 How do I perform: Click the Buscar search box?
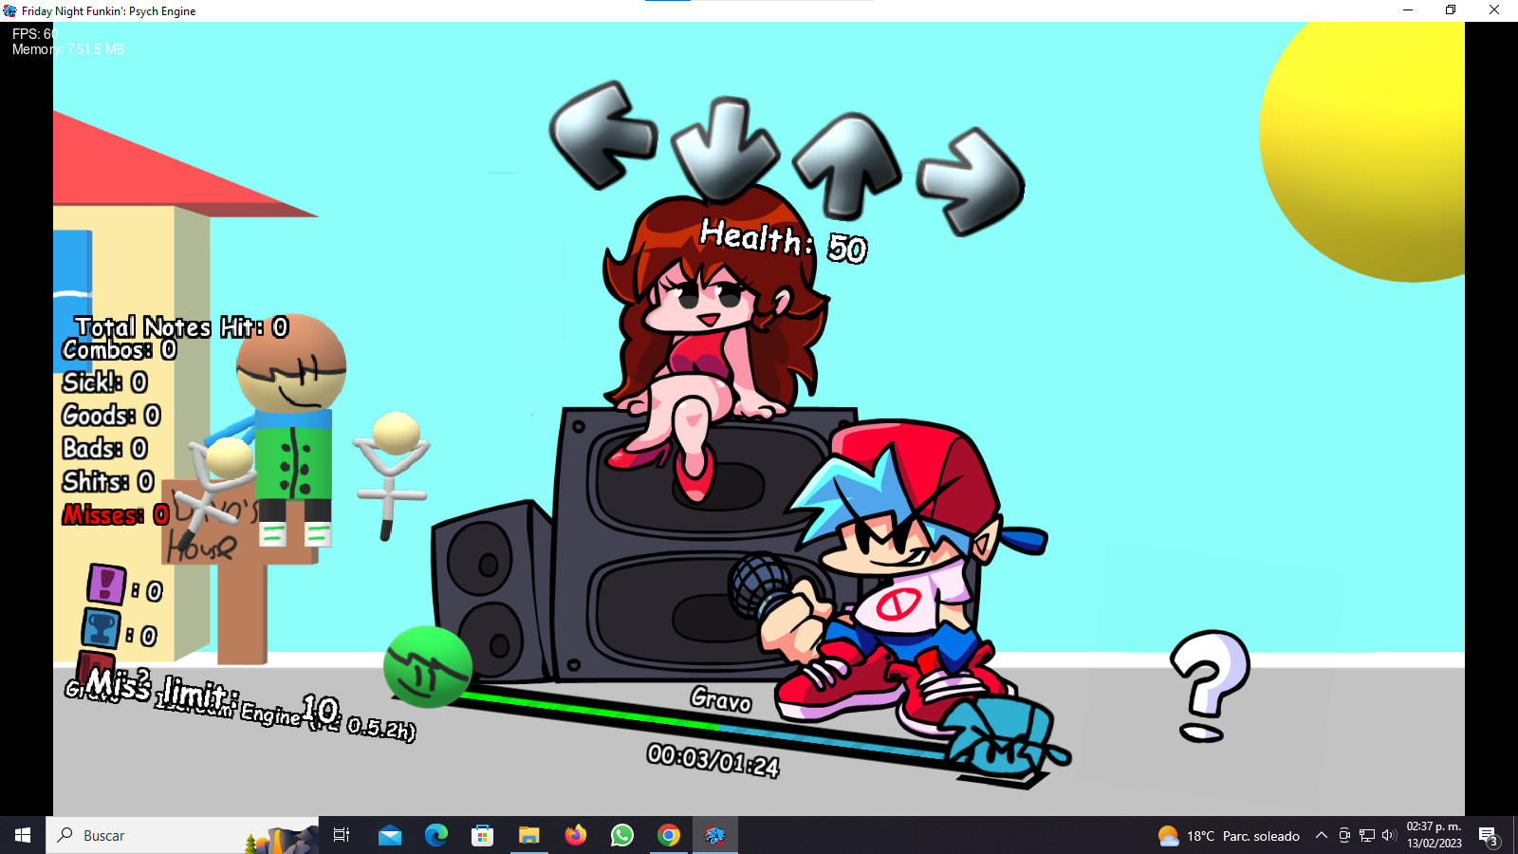click(180, 835)
